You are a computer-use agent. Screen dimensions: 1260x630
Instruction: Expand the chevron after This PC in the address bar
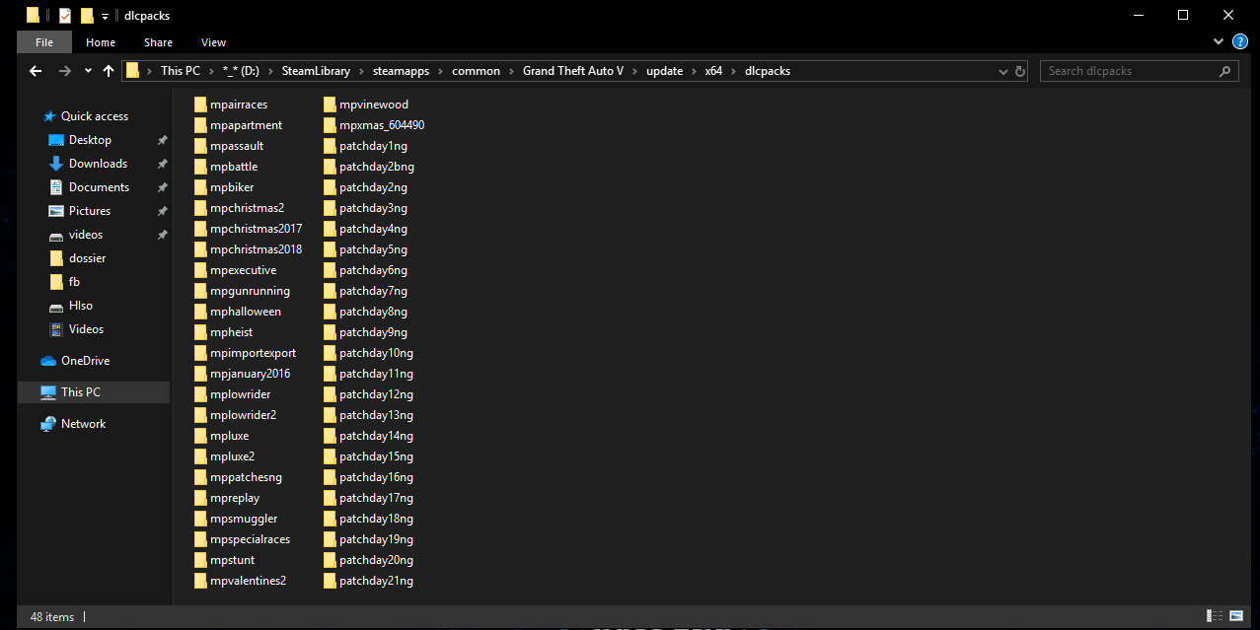pyautogui.click(x=209, y=71)
